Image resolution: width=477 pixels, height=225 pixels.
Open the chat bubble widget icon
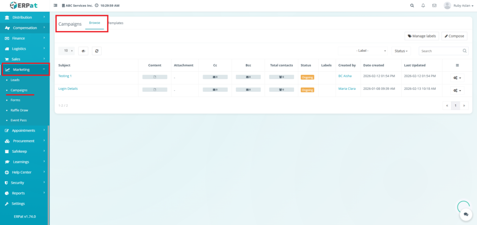(x=465, y=214)
